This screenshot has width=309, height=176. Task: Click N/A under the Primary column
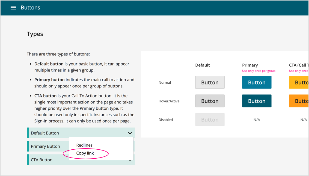point(257,120)
